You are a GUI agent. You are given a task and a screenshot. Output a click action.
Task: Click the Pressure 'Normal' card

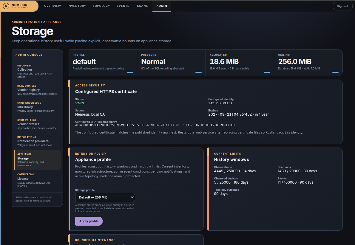pyautogui.click(x=172, y=63)
